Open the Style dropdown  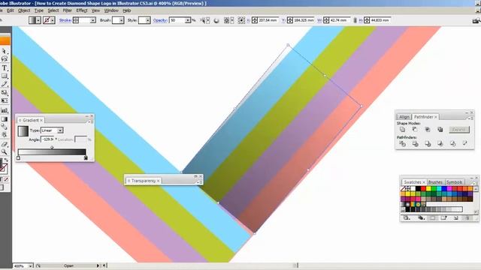click(x=148, y=20)
